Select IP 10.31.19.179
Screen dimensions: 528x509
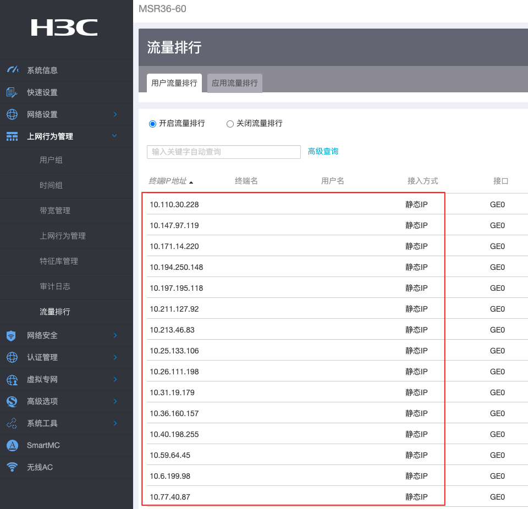172,392
